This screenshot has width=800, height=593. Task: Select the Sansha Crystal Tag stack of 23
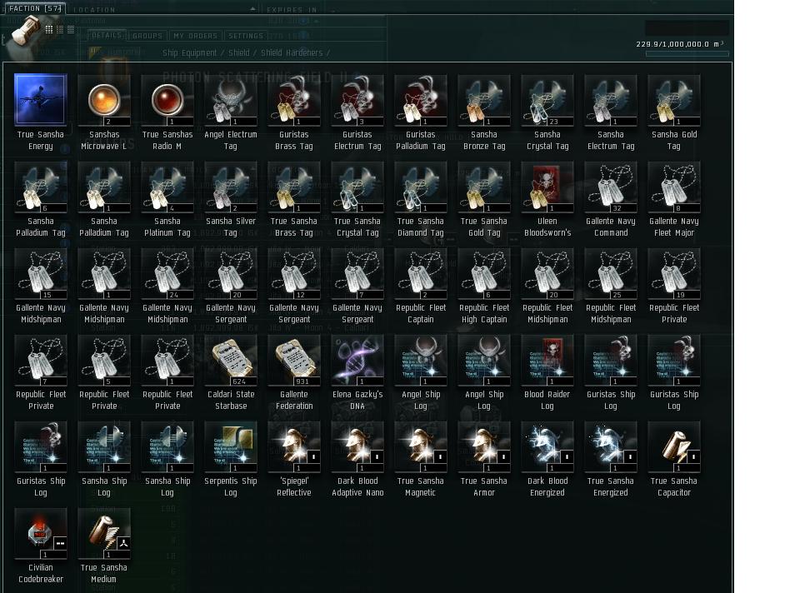[547, 100]
